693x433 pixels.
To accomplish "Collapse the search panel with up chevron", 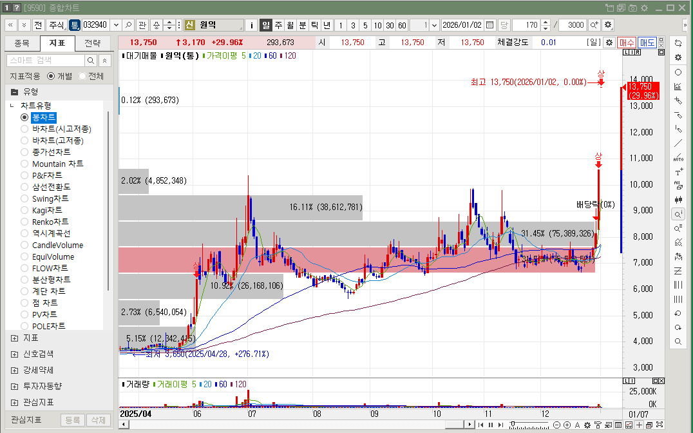I will click(x=105, y=61).
